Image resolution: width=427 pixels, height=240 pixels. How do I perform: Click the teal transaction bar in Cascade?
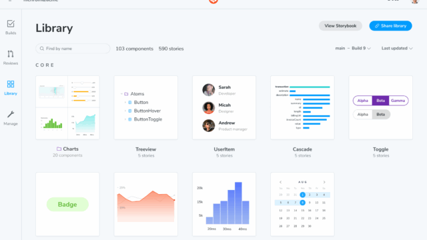(x=310, y=87)
